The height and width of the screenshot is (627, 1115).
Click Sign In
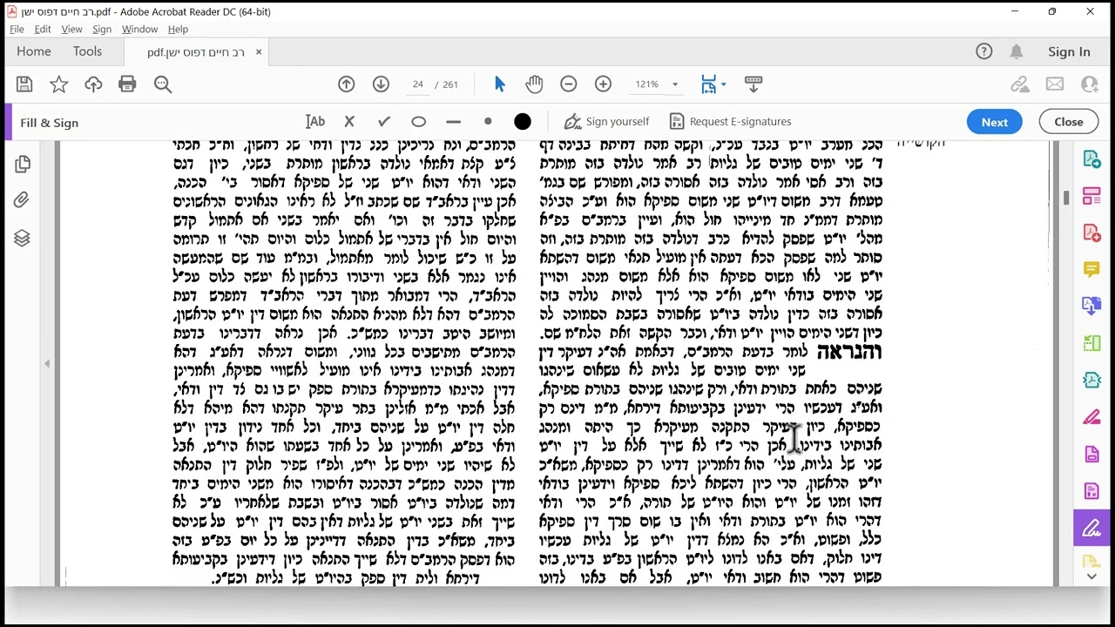pos(1069,52)
